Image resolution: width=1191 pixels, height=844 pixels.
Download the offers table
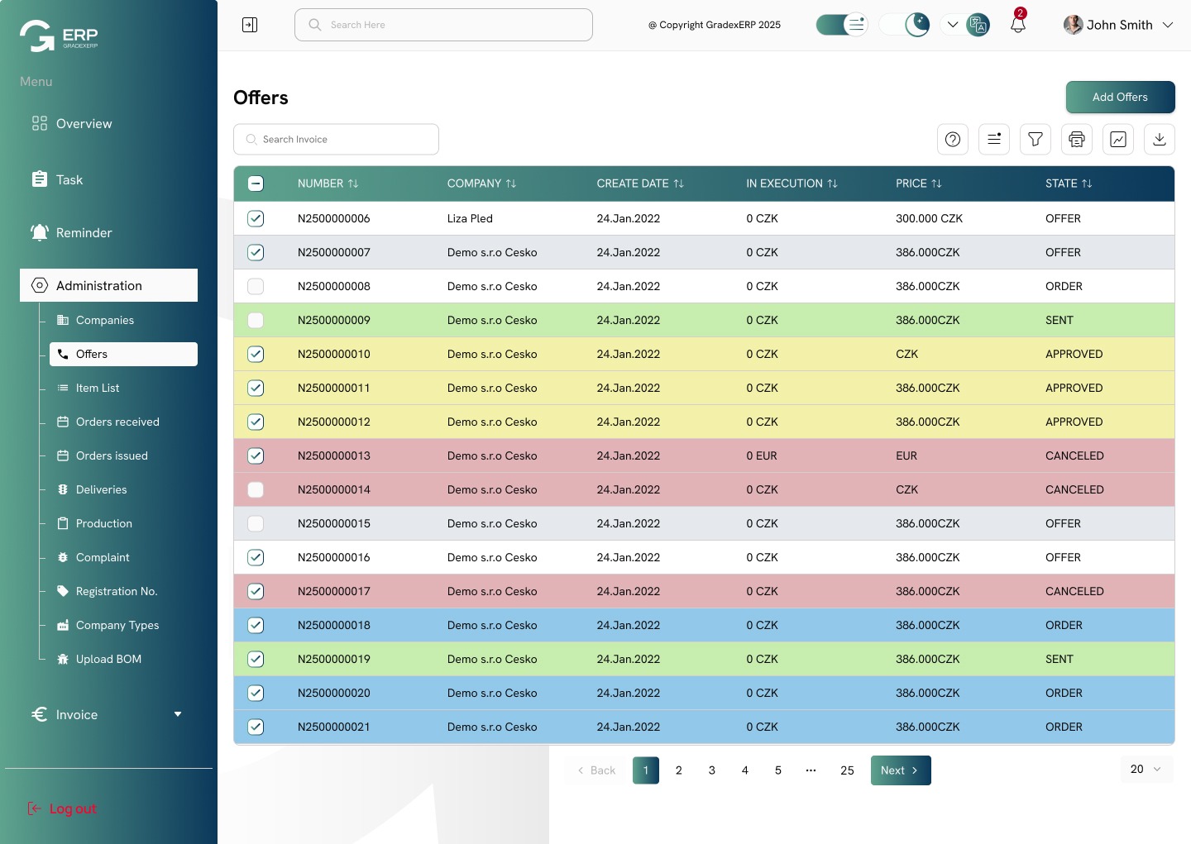(x=1160, y=140)
